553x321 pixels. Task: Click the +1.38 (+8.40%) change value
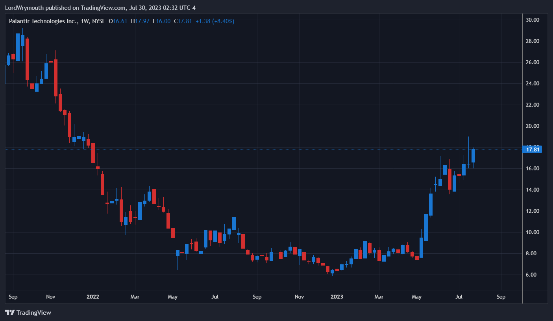click(x=215, y=21)
